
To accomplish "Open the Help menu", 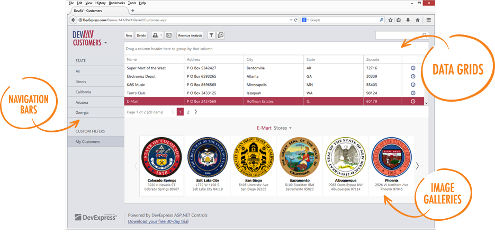I will 142,3.
